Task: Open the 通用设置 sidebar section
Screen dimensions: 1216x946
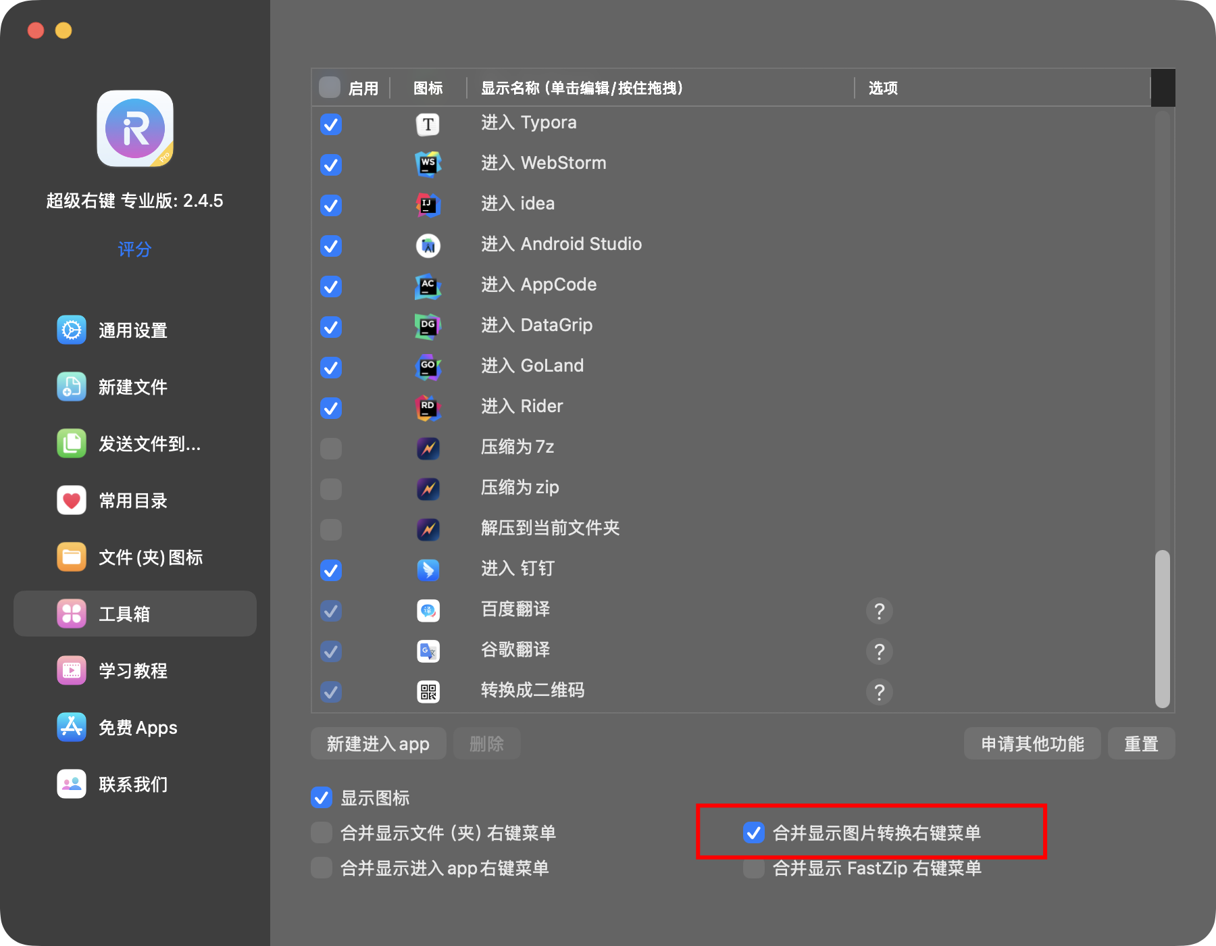Action: click(x=132, y=330)
